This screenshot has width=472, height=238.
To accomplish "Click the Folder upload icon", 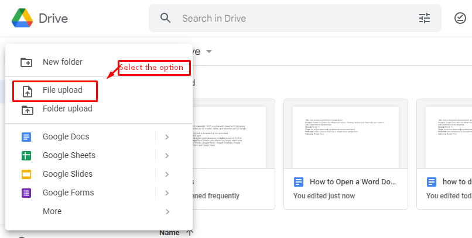I will pyautogui.click(x=28, y=110).
